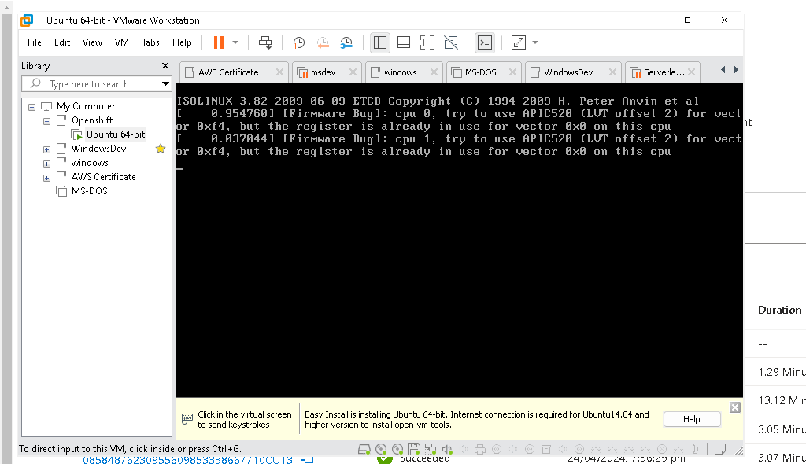Click the floppy drive status icon
This screenshot has width=806, height=464.
414,450
